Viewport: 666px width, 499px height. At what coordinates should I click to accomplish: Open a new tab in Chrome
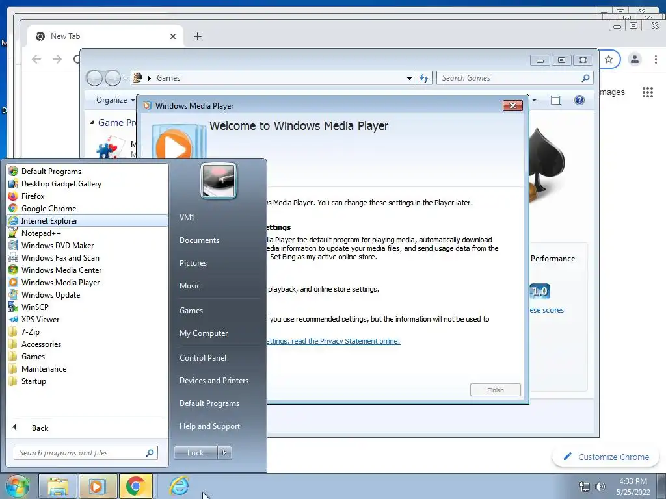pyautogui.click(x=198, y=36)
